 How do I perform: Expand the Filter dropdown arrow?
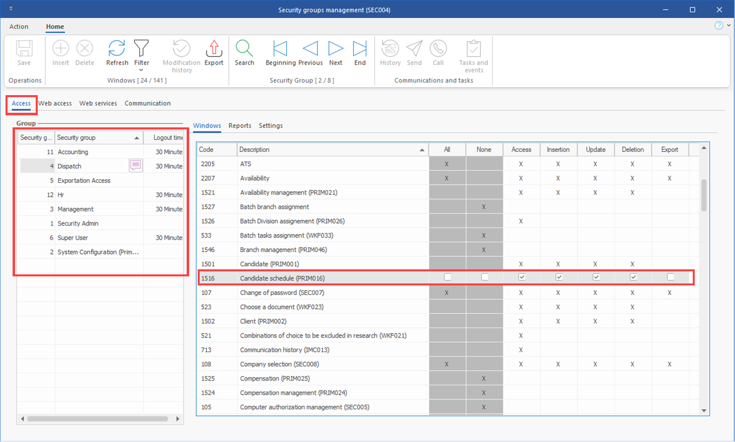(141, 70)
